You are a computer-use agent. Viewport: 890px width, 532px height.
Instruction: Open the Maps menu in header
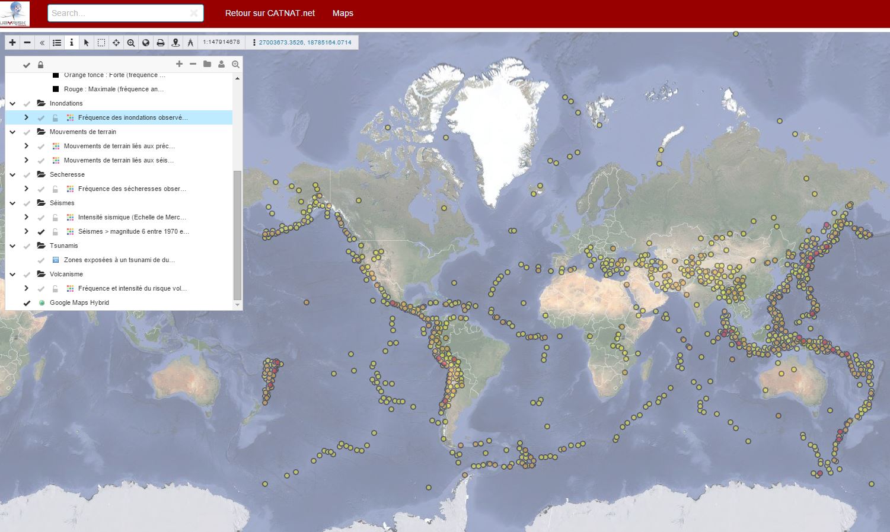343,13
